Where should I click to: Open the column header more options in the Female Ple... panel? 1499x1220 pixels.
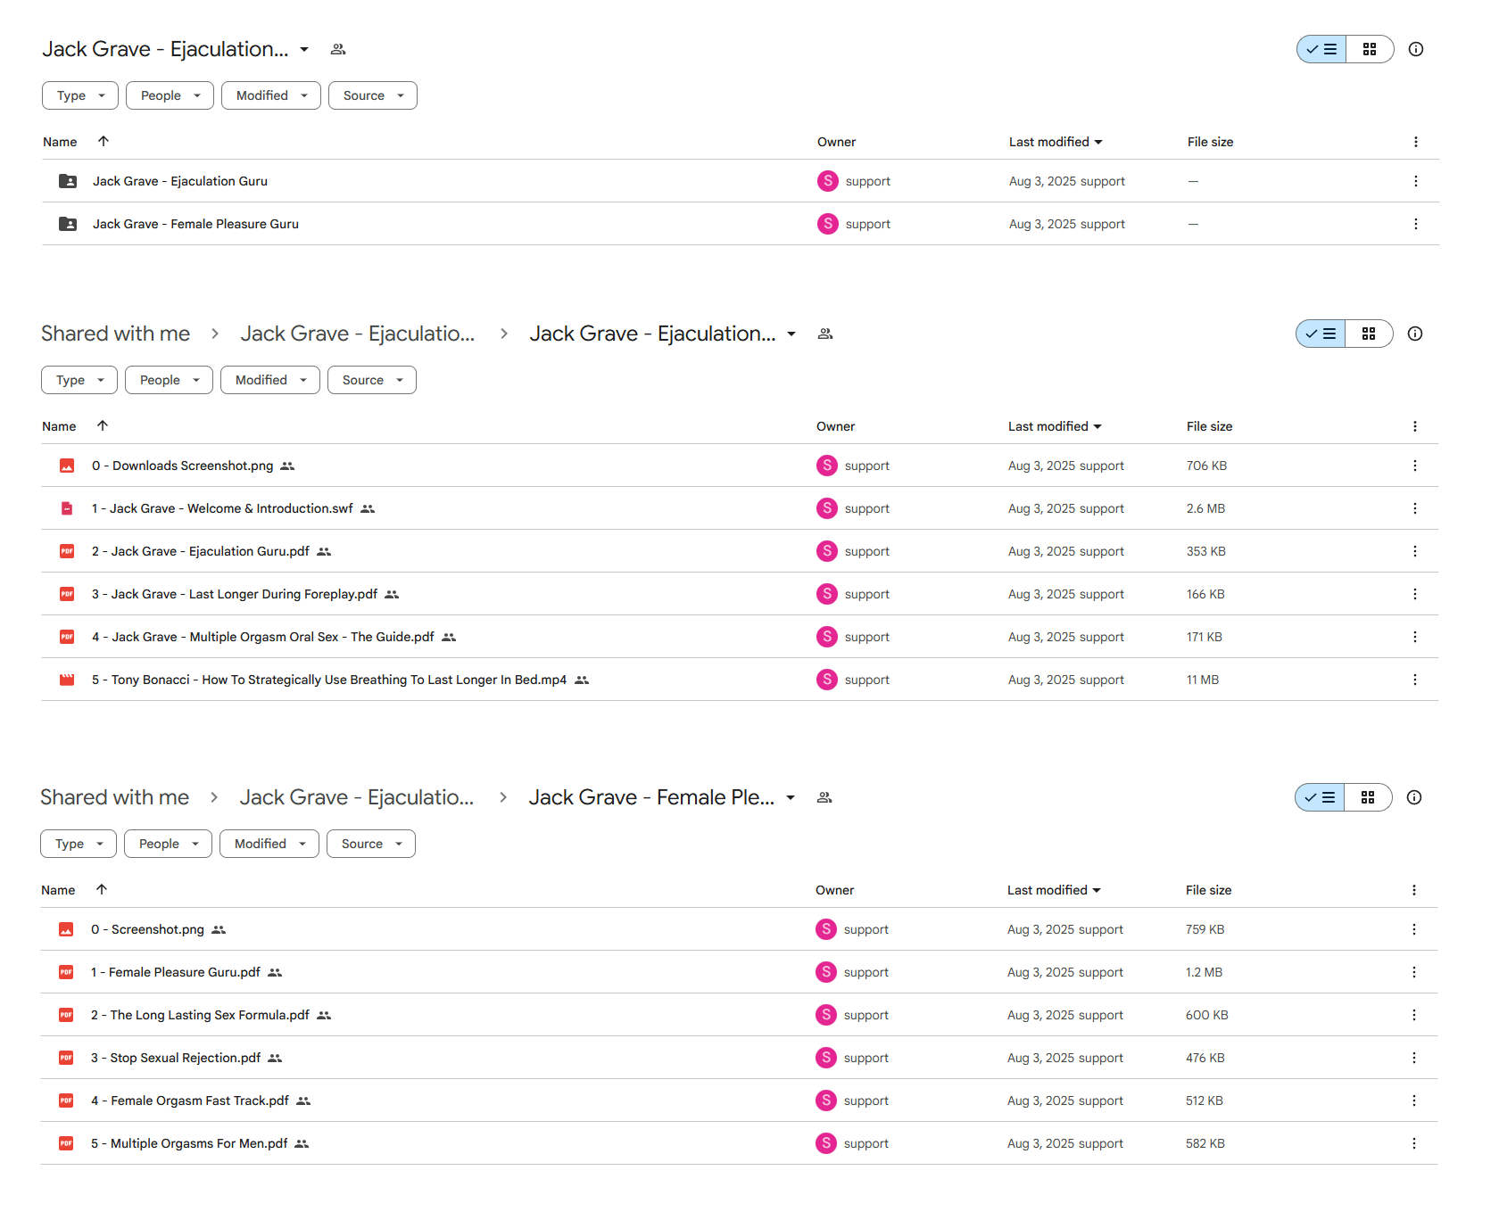[x=1413, y=890]
